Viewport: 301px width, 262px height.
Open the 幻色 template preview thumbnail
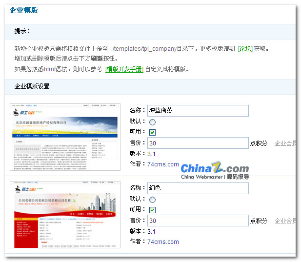point(65,215)
